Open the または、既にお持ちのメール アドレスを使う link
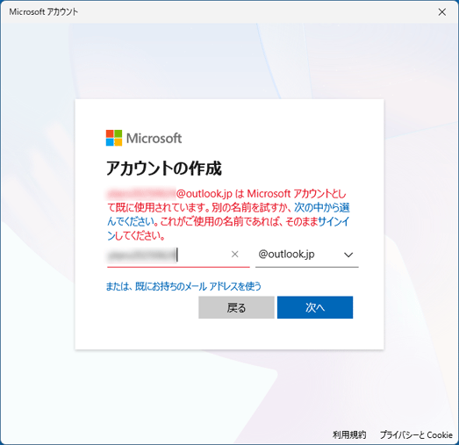459x445 pixels. click(x=183, y=286)
